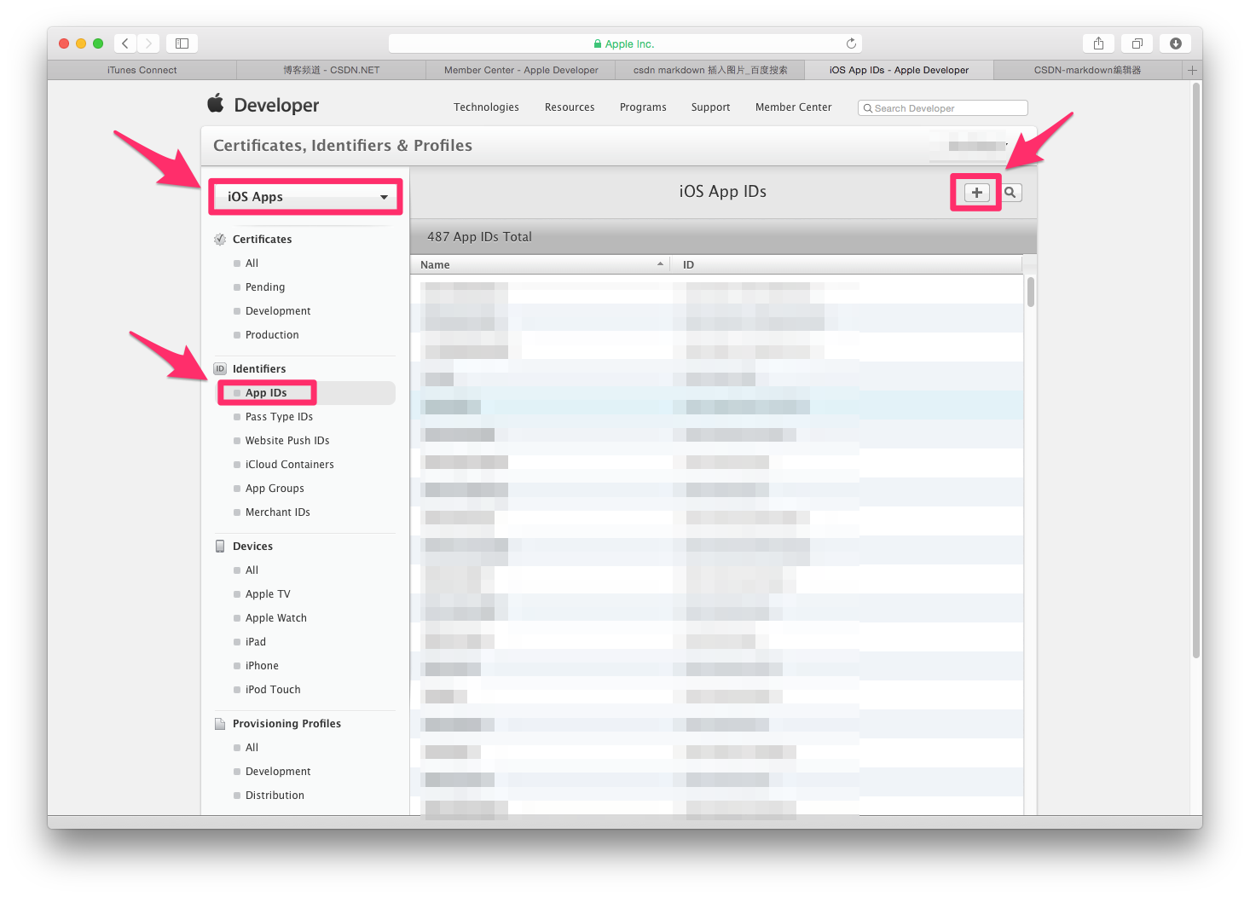Go back with Safari back arrow

pos(125,43)
